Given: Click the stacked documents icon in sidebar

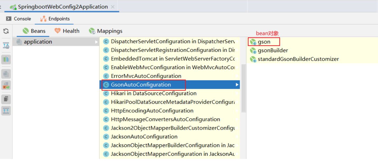Looking at the screenshot, I should click(6, 74).
